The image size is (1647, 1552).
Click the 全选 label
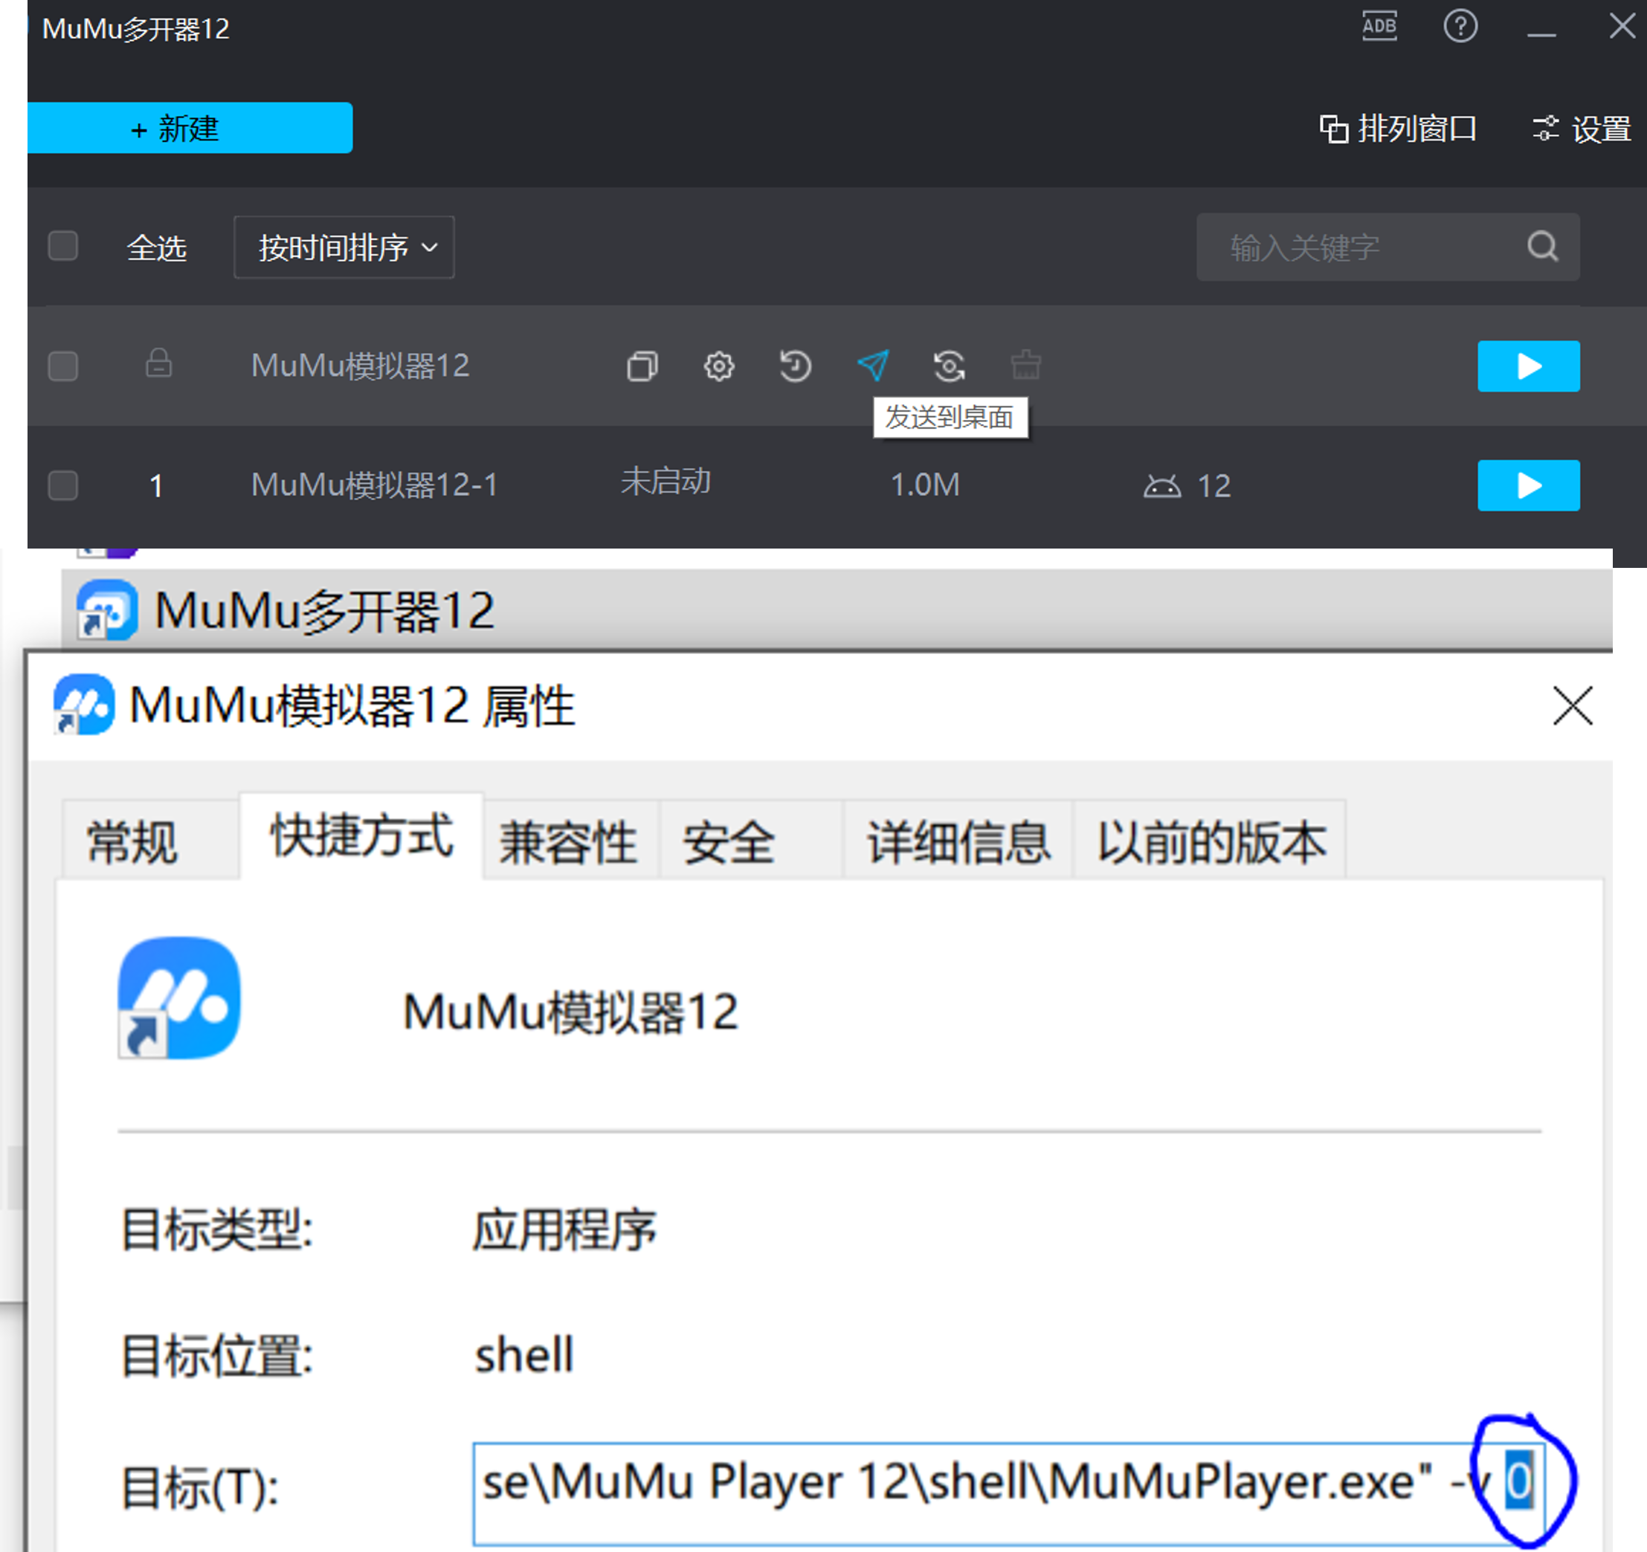point(157,248)
